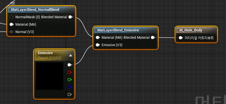226x104 pixels.
Task: Click Blended Material output pin on NormalBlend node
Action: click(70, 17)
